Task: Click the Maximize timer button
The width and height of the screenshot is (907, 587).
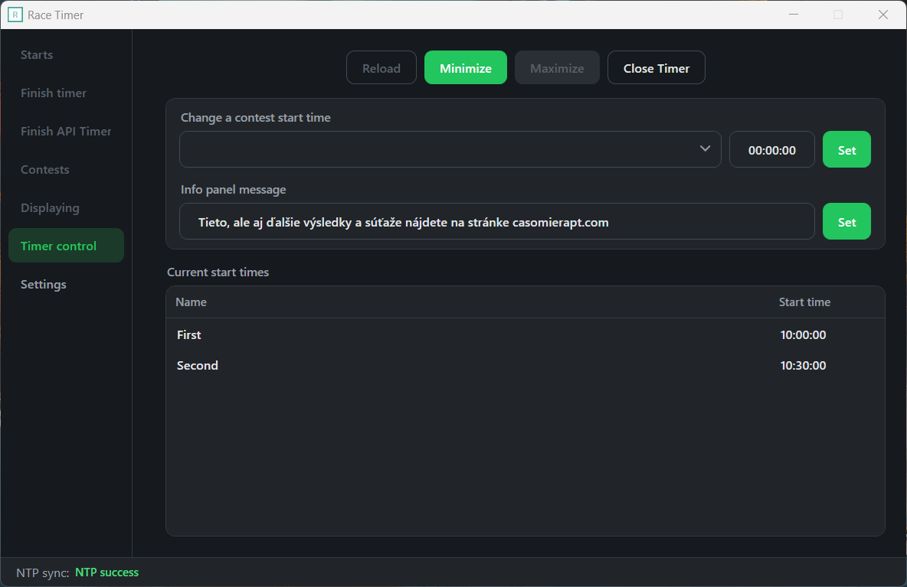Action: (x=557, y=67)
